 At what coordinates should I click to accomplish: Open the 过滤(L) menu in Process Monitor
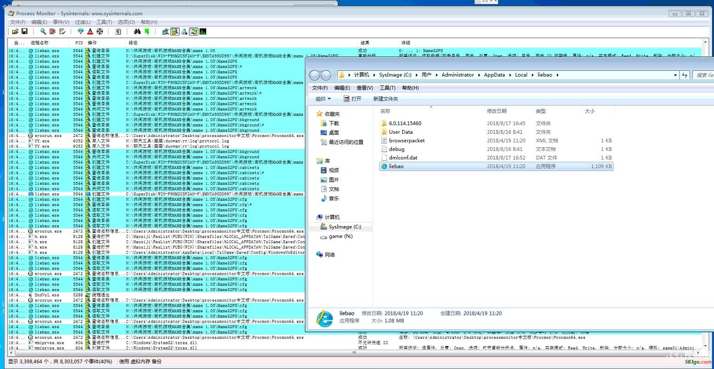click(83, 22)
